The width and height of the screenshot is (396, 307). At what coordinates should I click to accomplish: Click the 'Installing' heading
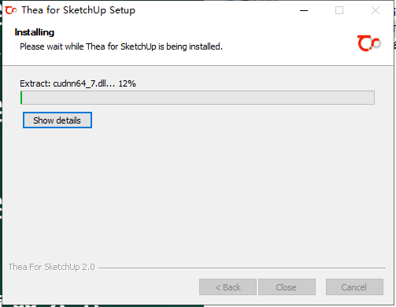pyautogui.click(x=35, y=32)
